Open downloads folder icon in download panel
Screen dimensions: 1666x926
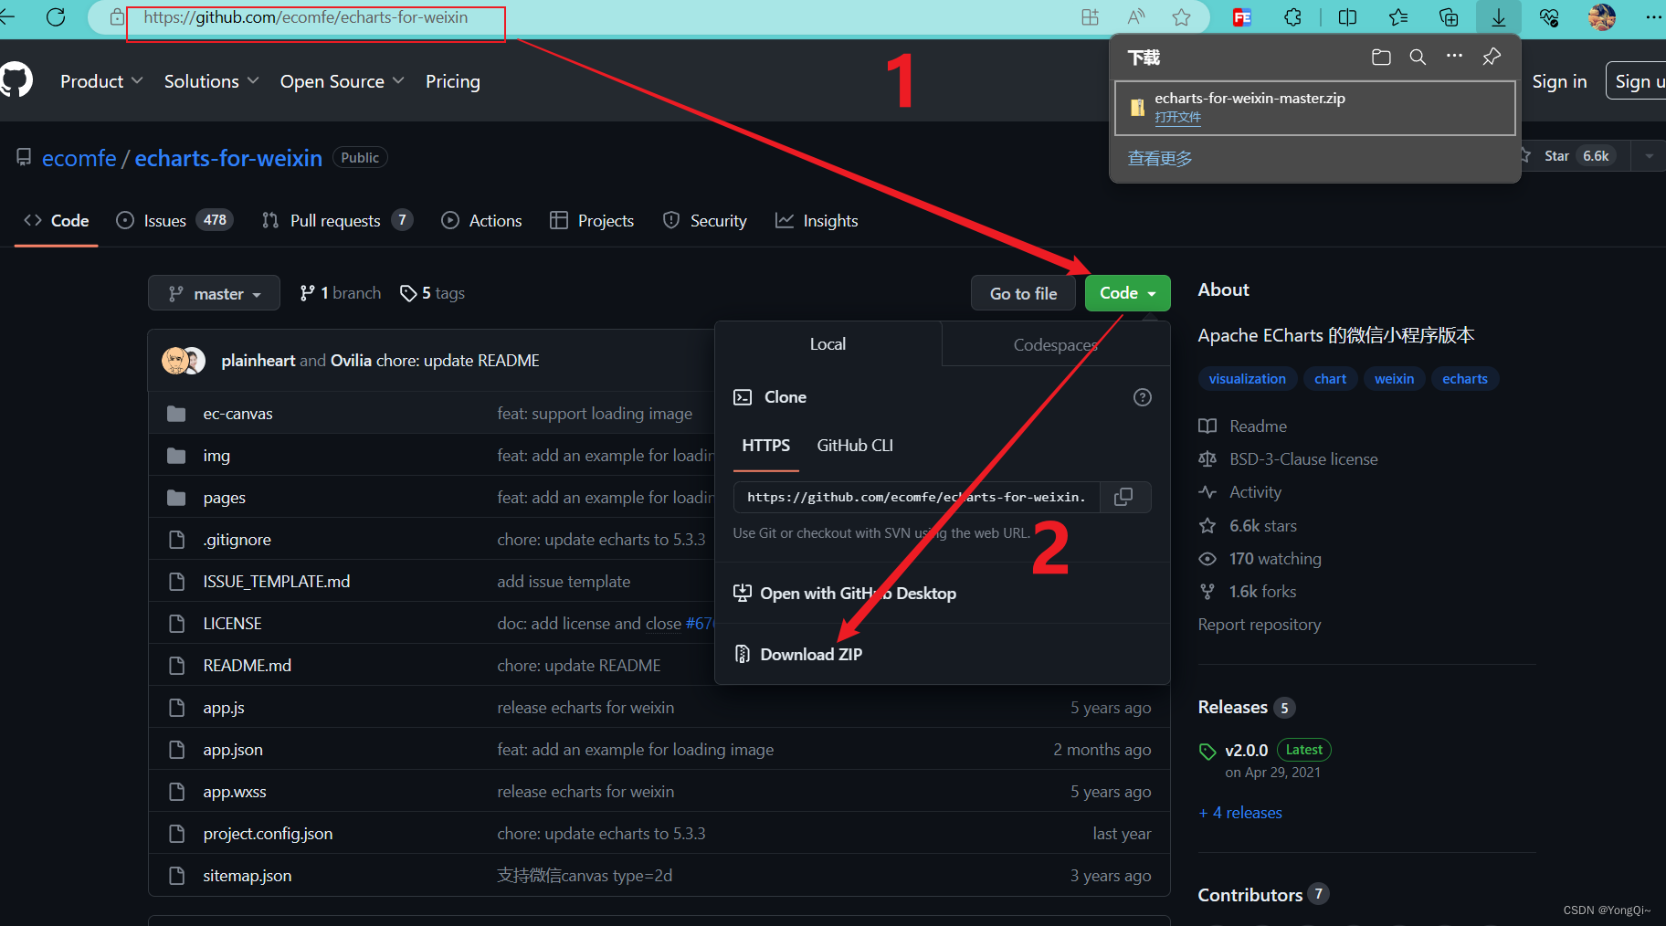point(1381,58)
